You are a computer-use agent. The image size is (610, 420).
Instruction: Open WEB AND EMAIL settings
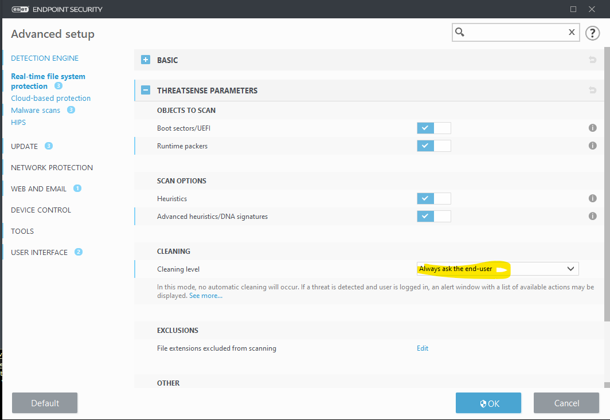(38, 189)
